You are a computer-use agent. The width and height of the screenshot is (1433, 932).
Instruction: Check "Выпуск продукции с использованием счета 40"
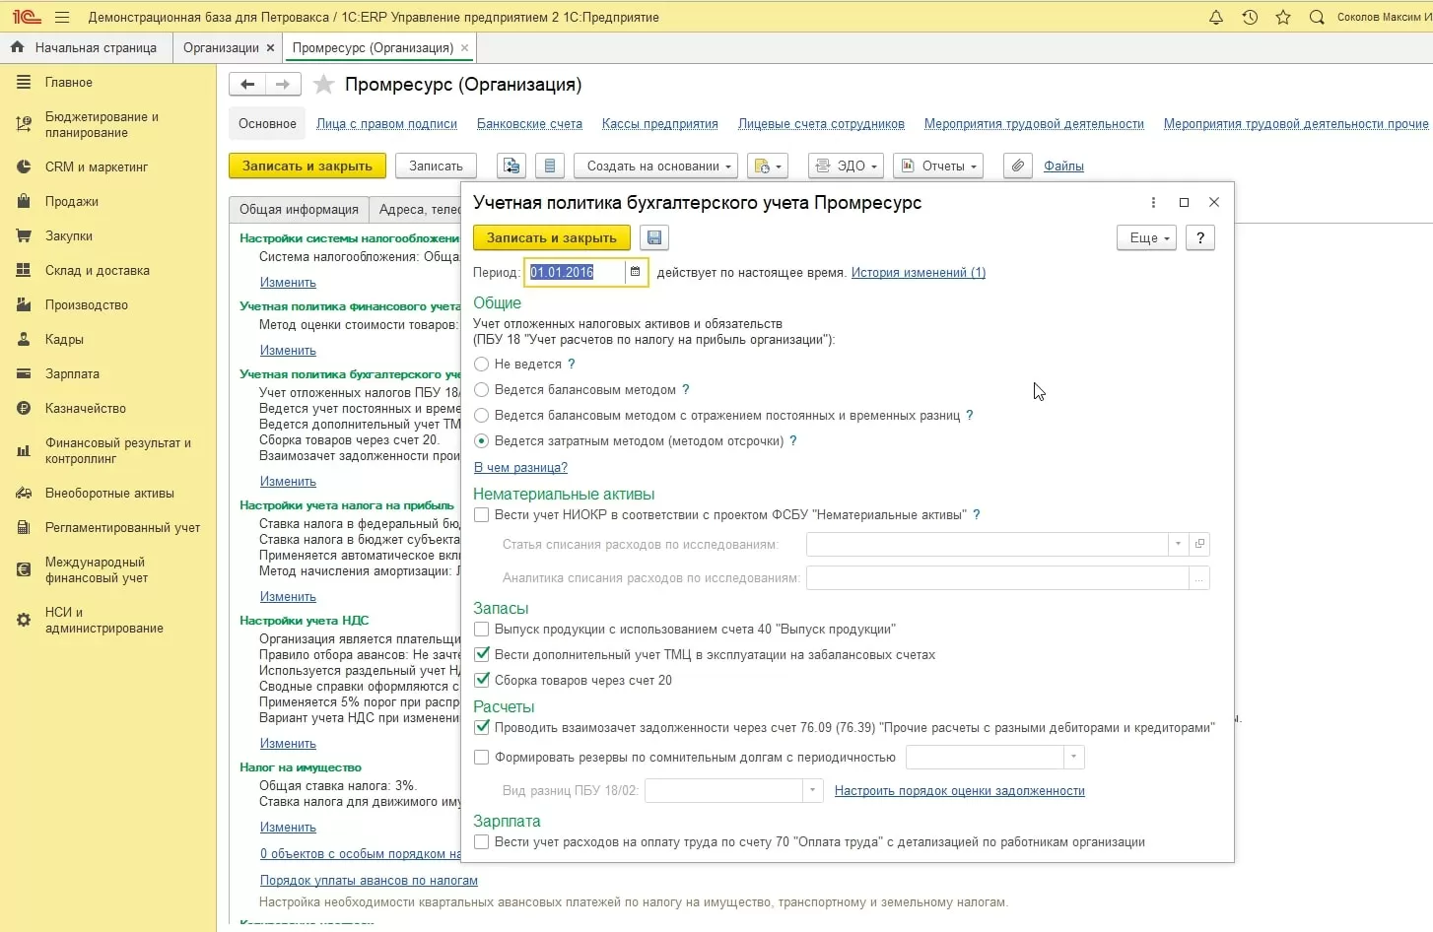click(482, 629)
